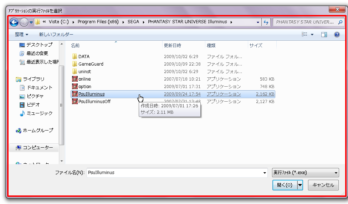Sort by the 更新日時 column header
The height and width of the screenshot is (204, 348).
[173, 46]
